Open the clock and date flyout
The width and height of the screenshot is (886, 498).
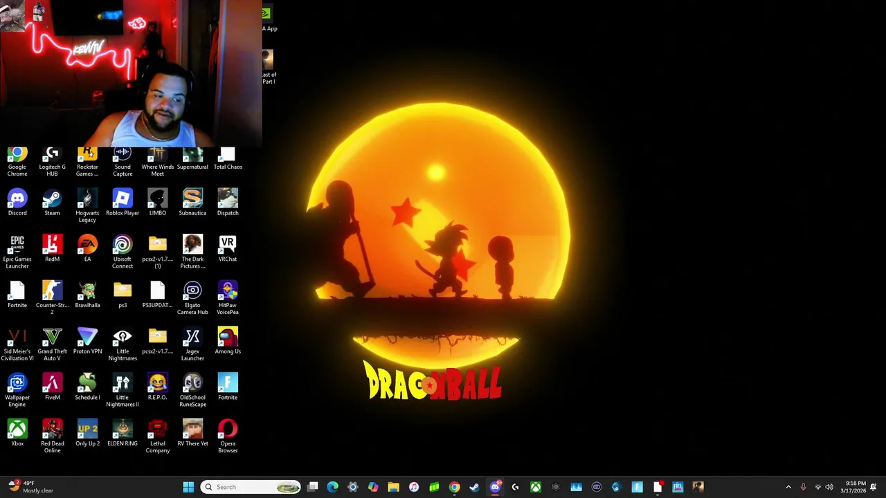[x=853, y=487]
